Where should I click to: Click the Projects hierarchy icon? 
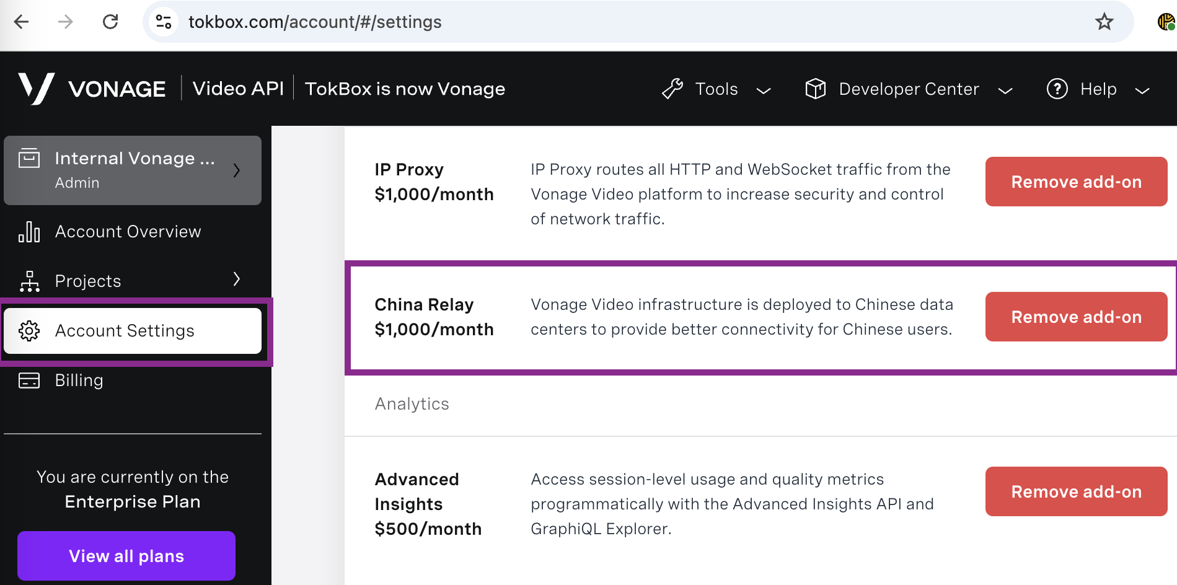click(29, 281)
